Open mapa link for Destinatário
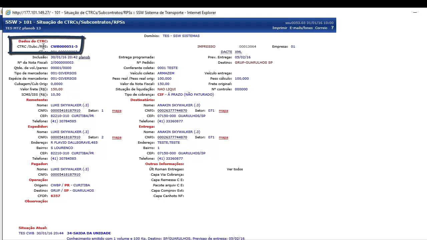This screenshot has width=427, height=240. [224, 111]
